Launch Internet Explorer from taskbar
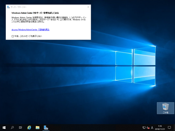175x131 pixels. (29, 128)
